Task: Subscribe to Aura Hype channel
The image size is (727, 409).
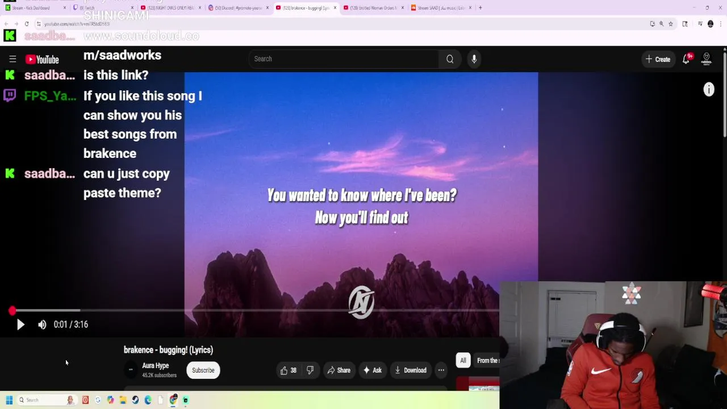Action: (203, 370)
